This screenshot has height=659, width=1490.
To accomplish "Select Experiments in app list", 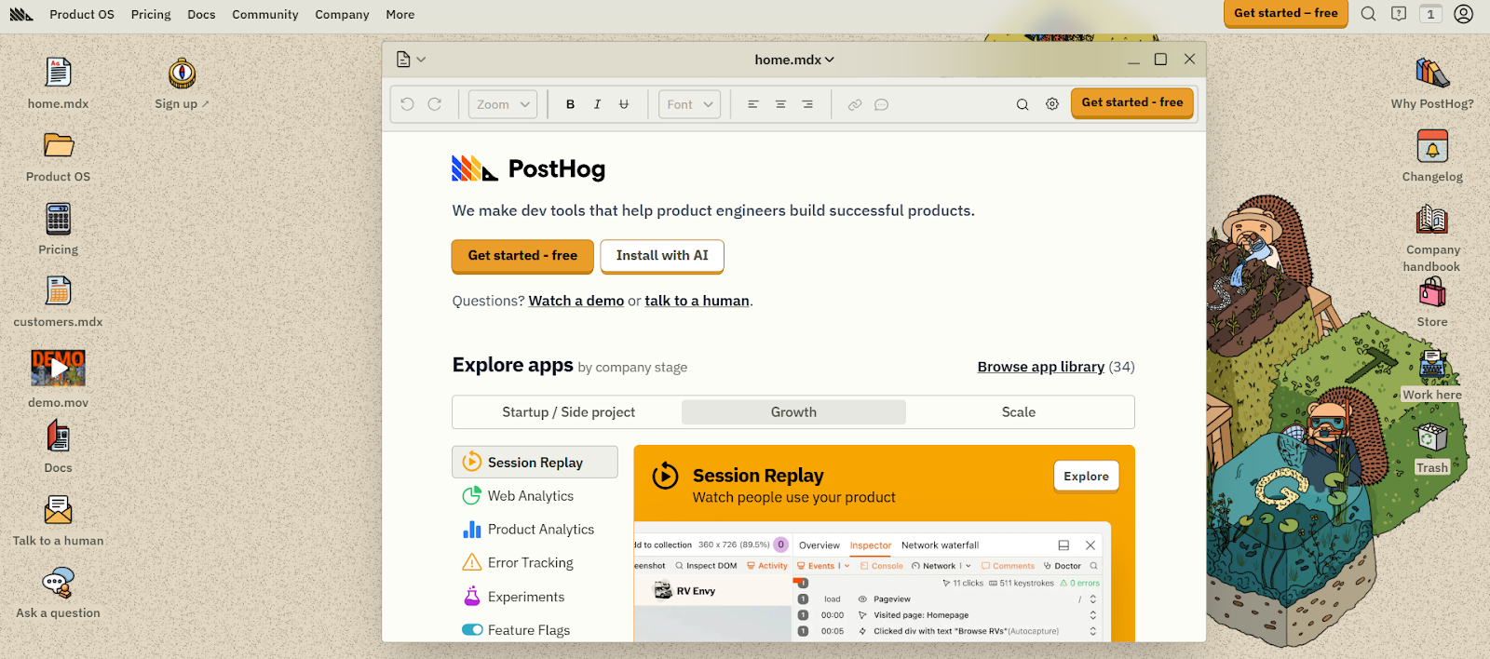I will tap(535, 597).
